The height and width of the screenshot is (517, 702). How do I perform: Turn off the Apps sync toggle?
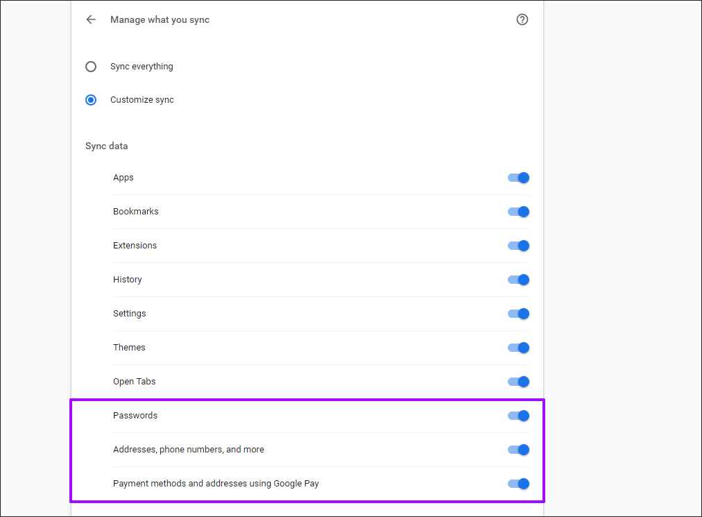518,178
